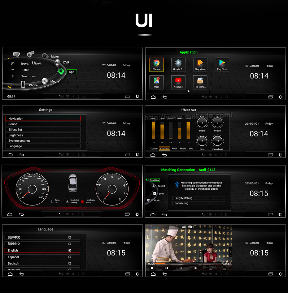Adjust the treble knob
The height and width of the screenshot is (293, 288).
click(x=202, y=123)
